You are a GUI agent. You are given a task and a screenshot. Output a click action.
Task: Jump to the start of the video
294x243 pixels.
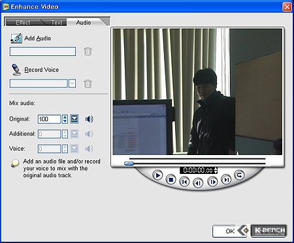pyautogui.click(x=184, y=182)
